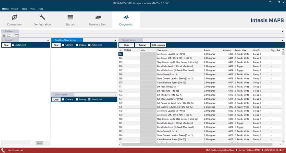
Task: Click the signals table scroll right arrow
Action: [x=280, y=144]
